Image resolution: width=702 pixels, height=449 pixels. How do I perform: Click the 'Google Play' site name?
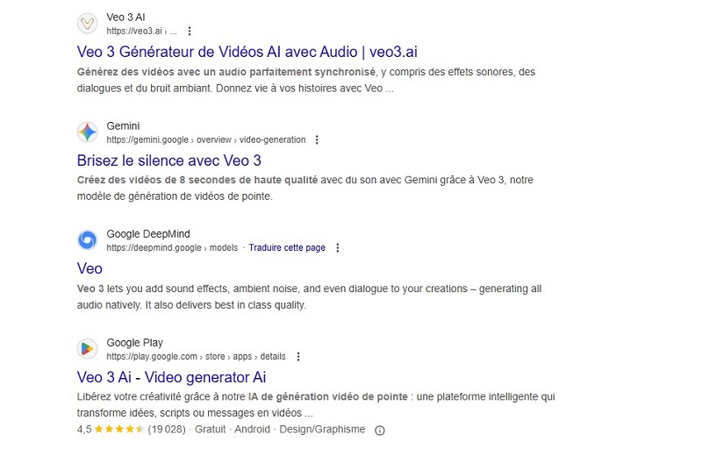tap(134, 343)
